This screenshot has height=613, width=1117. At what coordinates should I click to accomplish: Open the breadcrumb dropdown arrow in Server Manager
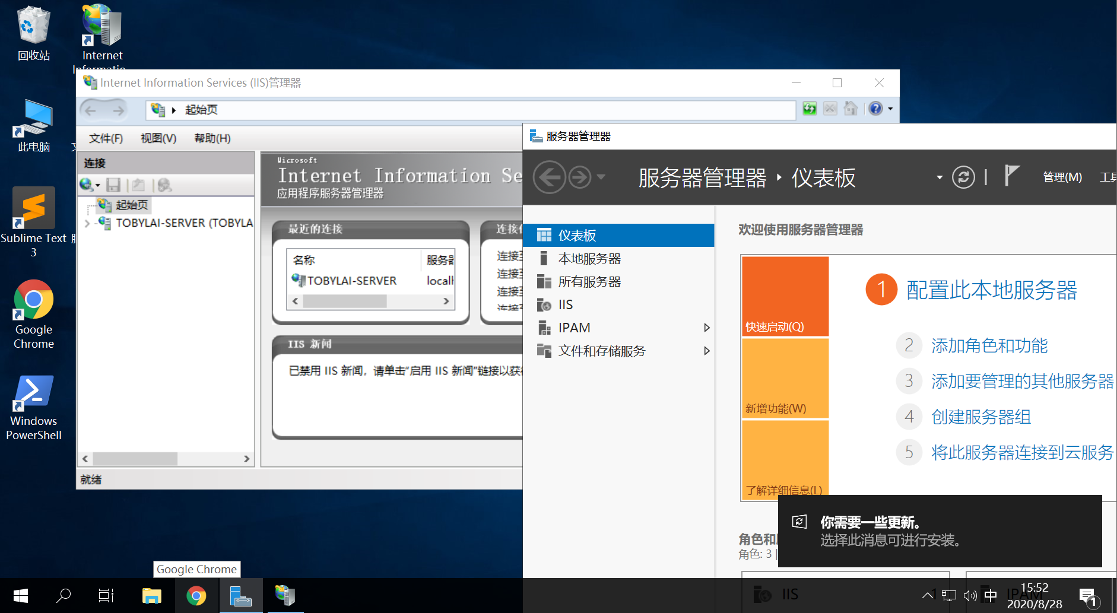point(940,177)
